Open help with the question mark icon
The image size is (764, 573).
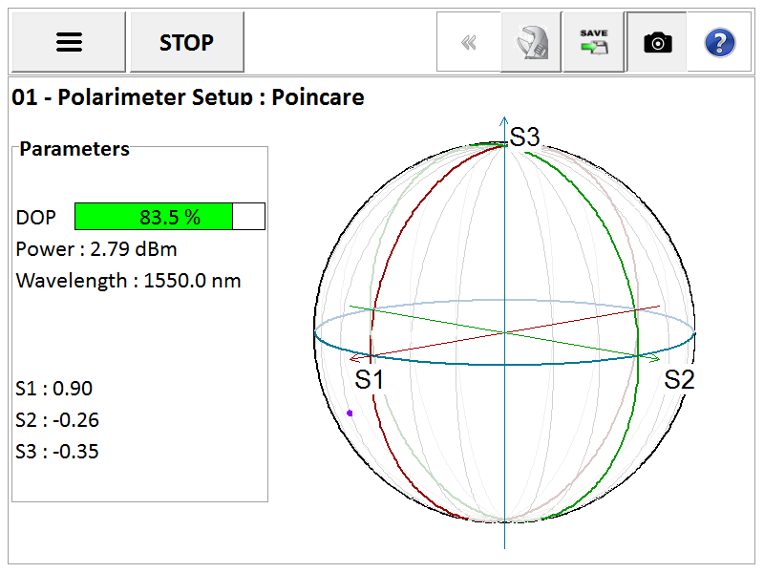pos(719,42)
